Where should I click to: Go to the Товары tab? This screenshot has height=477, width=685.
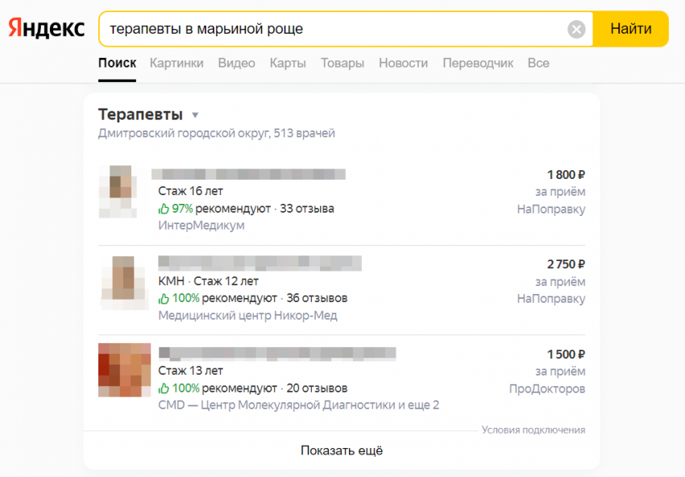click(342, 63)
